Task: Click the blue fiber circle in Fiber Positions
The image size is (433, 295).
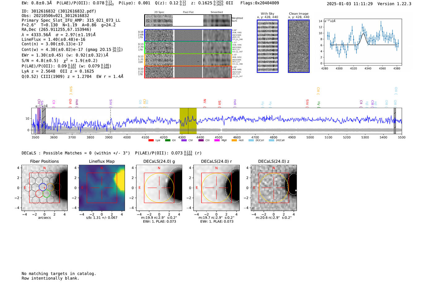Action: (x=43, y=187)
